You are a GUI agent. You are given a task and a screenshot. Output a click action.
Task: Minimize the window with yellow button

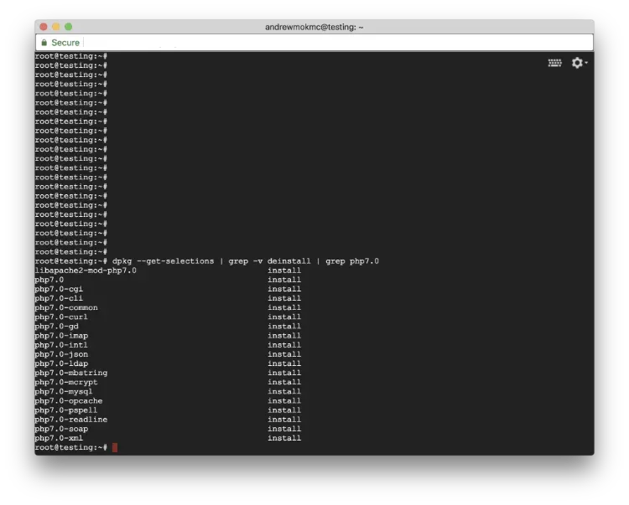coord(55,27)
